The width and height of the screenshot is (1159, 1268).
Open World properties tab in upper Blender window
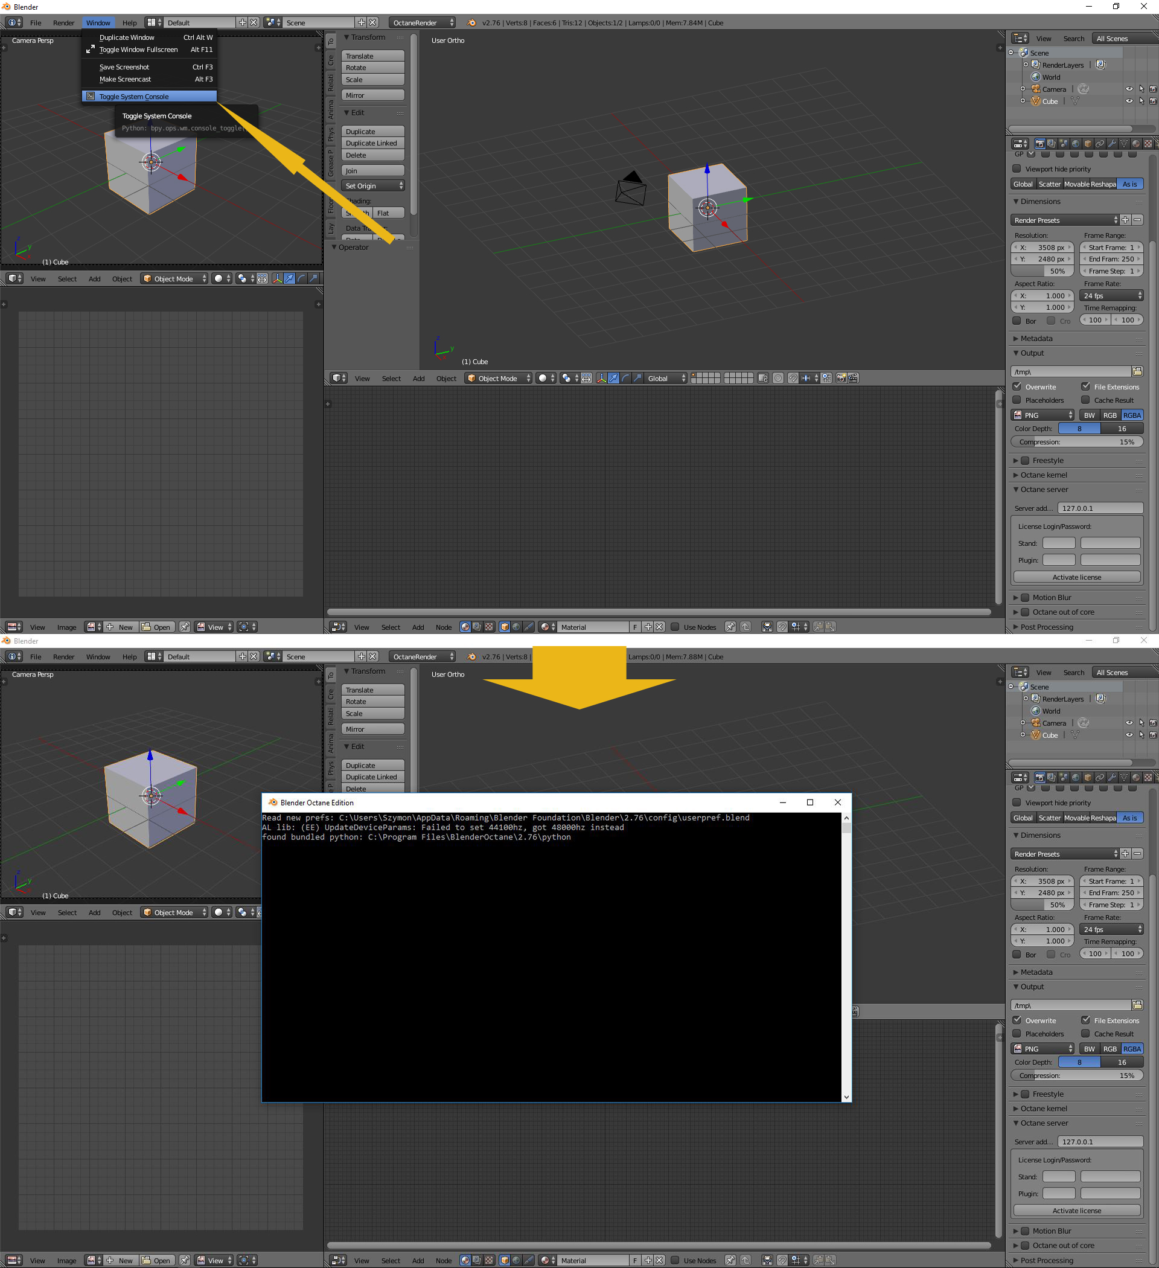point(1076,144)
